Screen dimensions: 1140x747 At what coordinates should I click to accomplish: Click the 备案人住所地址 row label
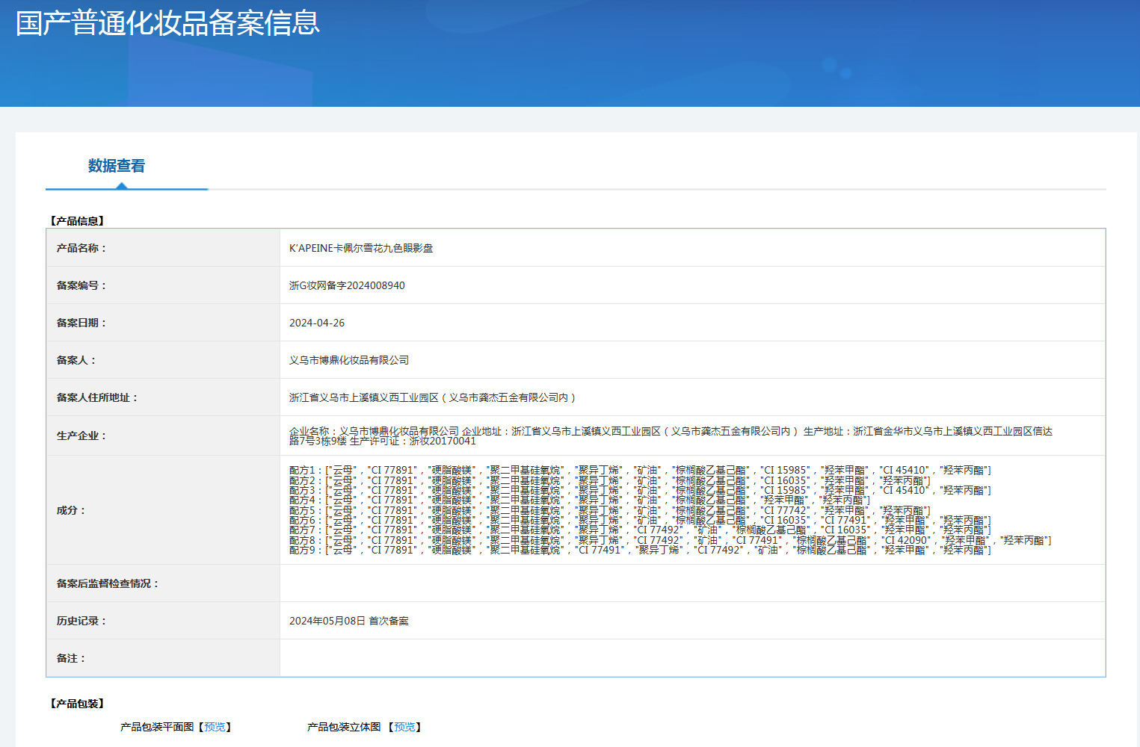coord(98,397)
